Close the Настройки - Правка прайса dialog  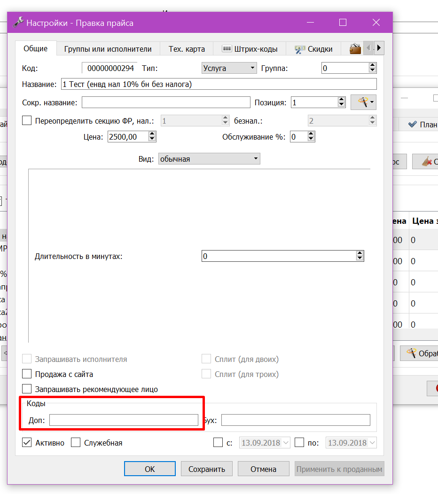pyautogui.click(x=376, y=23)
